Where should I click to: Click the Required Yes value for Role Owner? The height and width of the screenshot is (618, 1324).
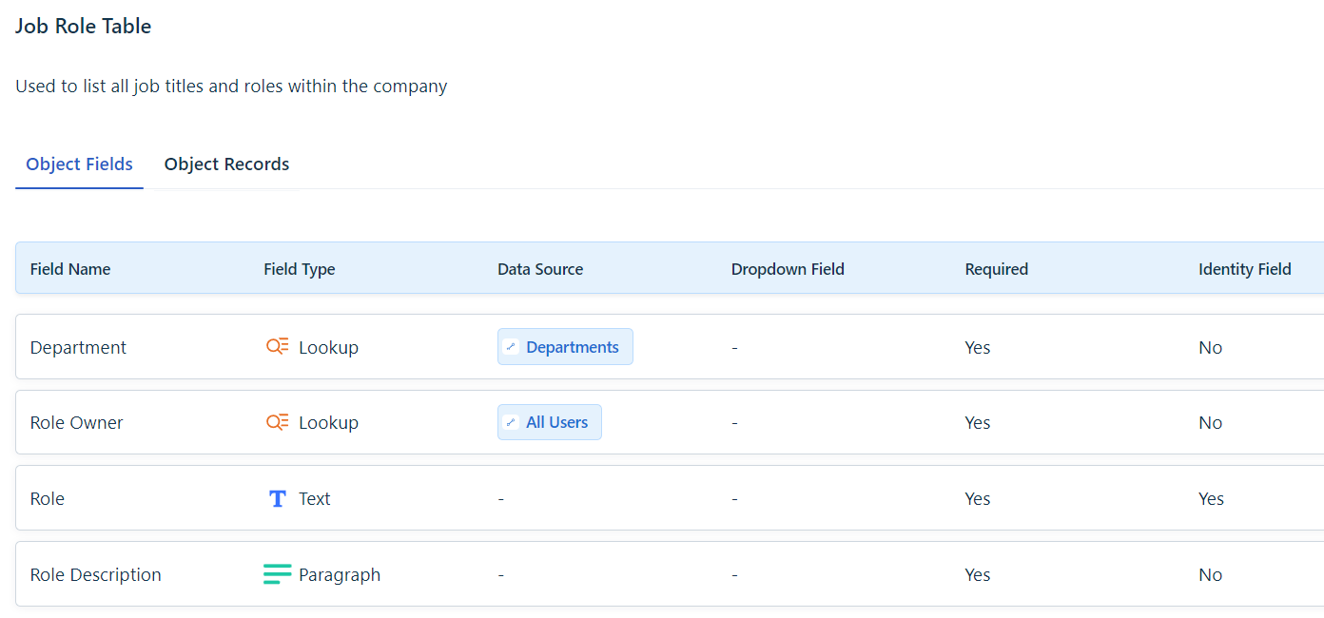tap(978, 422)
